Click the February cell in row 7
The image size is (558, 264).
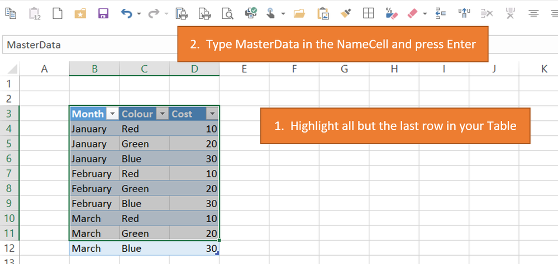(x=94, y=174)
